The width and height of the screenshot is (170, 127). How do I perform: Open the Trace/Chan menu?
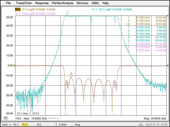pyautogui.click(x=24, y=3)
